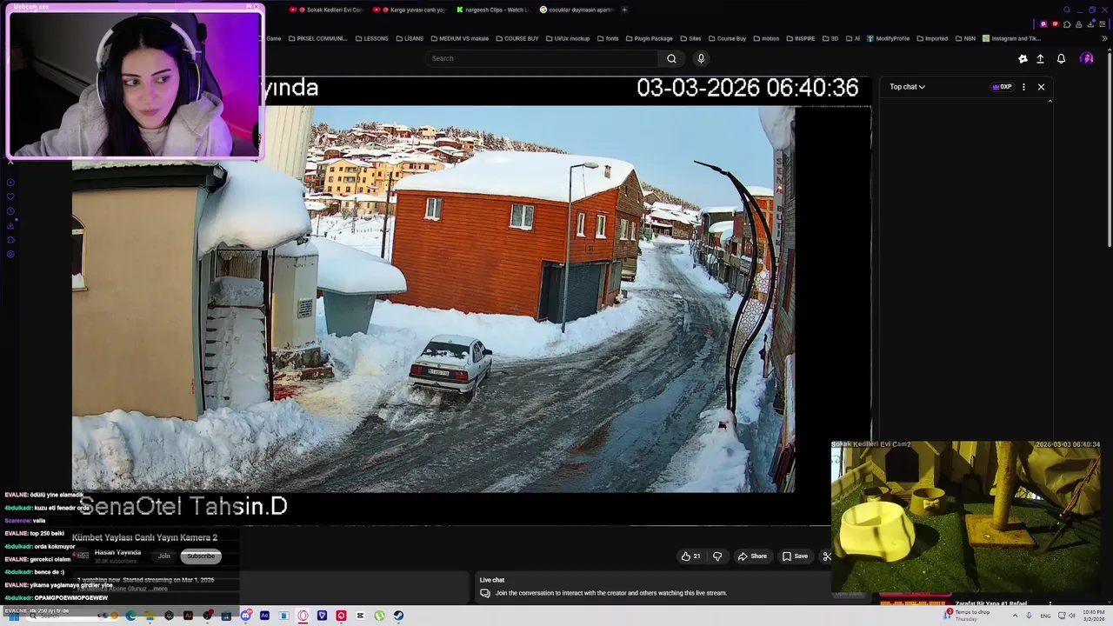Open the Instagram and Tik... bookmark
The image size is (1113, 626).
coord(1011,38)
